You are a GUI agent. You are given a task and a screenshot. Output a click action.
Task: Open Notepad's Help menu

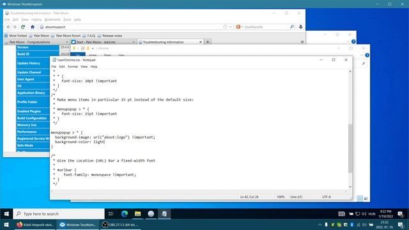click(94, 66)
